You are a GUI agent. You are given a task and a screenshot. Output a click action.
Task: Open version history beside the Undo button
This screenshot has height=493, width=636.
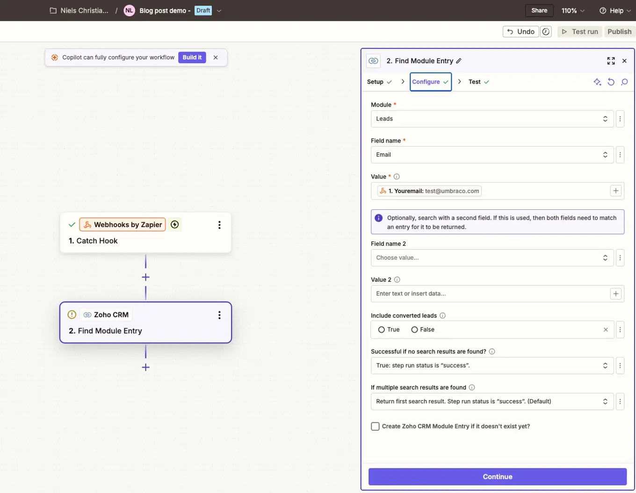pyautogui.click(x=546, y=31)
